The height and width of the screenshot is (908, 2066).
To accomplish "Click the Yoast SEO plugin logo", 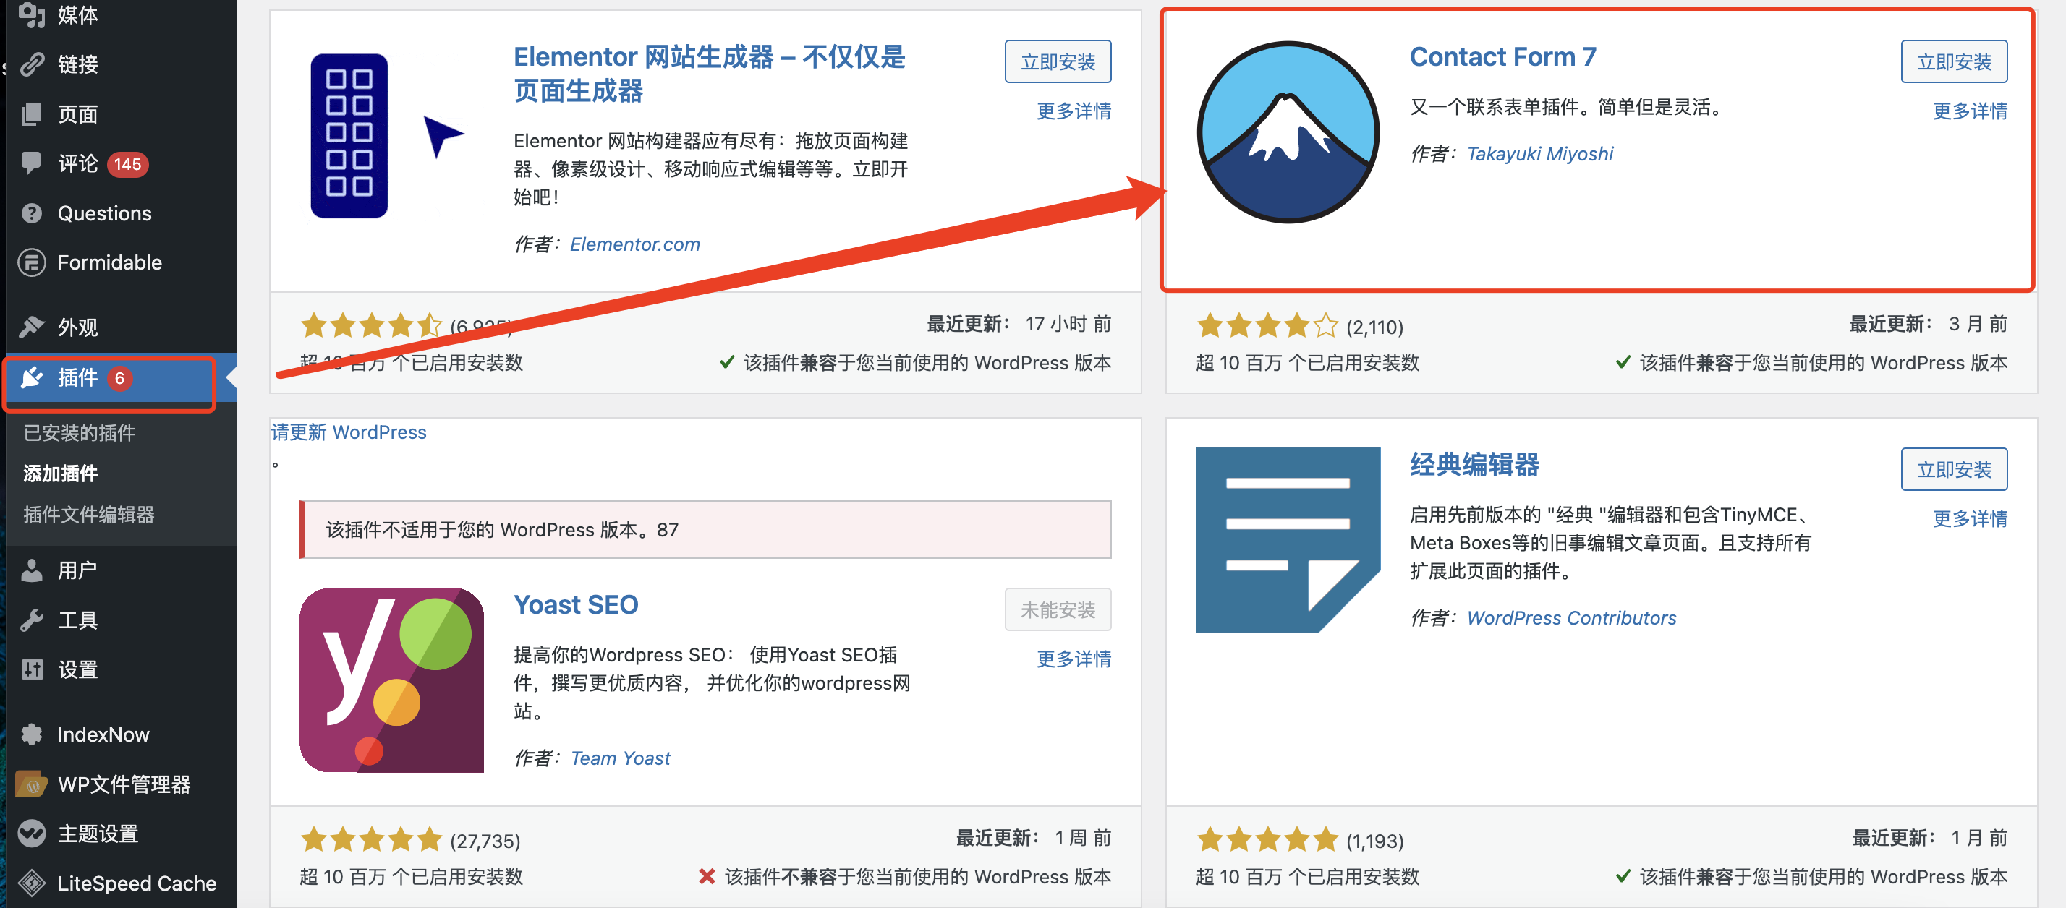I will coord(391,680).
